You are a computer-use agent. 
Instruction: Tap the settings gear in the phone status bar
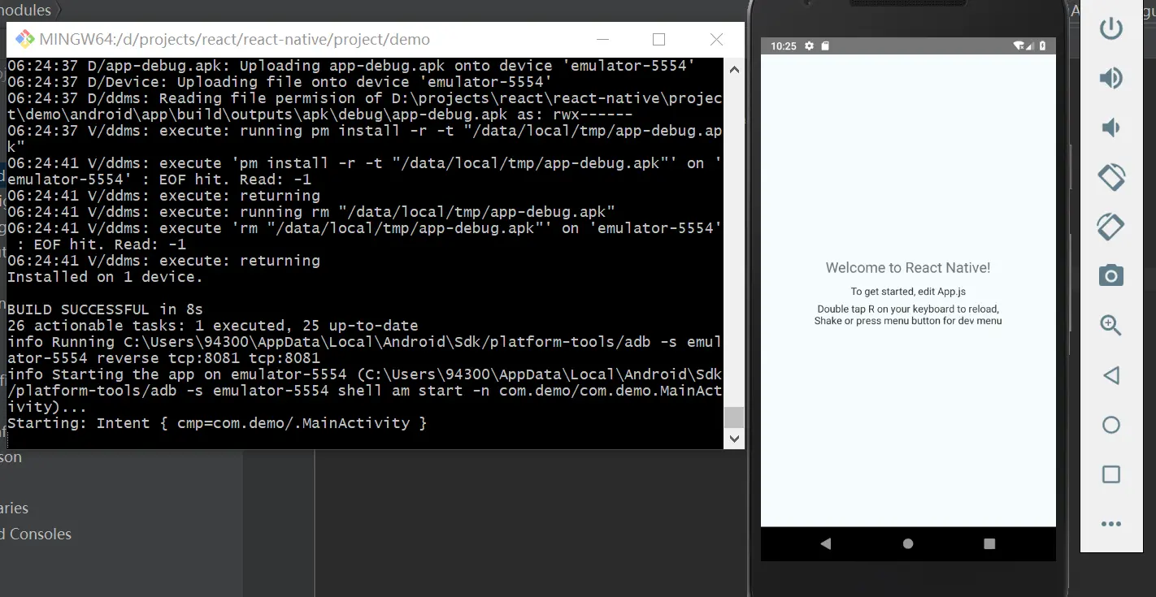coord(809,46)
